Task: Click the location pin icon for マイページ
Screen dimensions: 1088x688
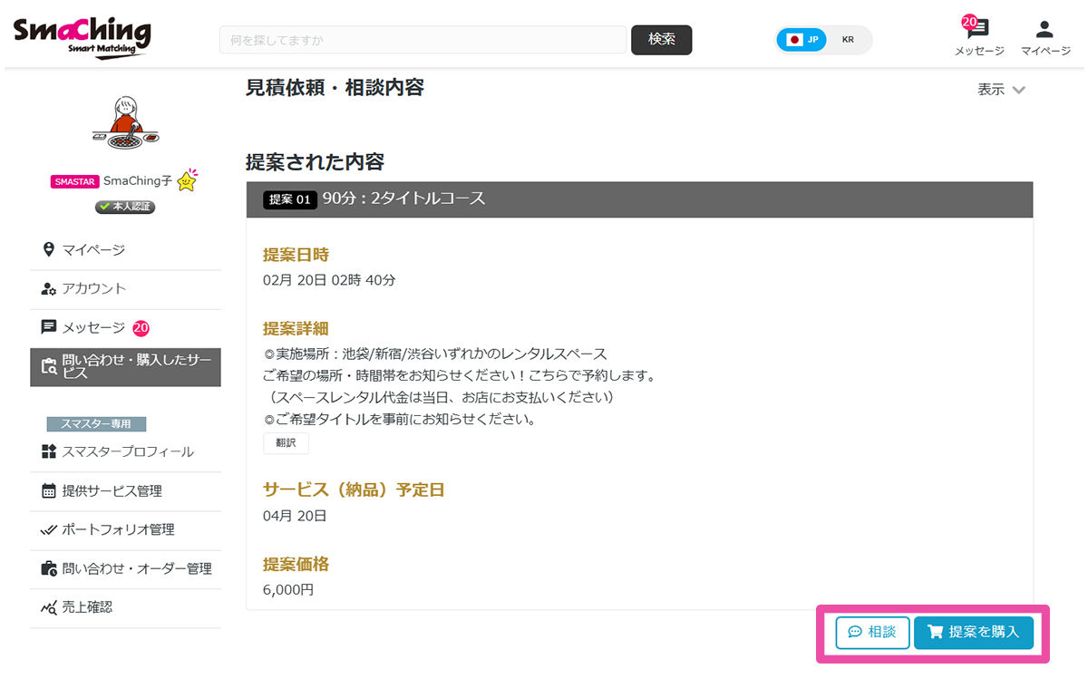Action: 49,249
